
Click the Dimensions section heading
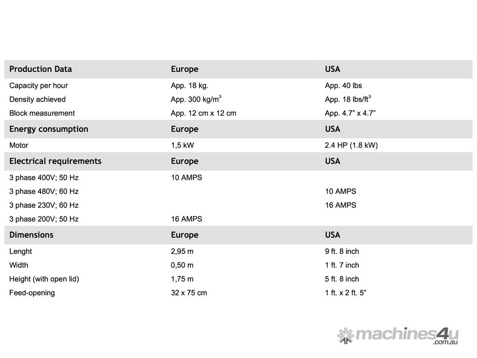tap(31, 235)
